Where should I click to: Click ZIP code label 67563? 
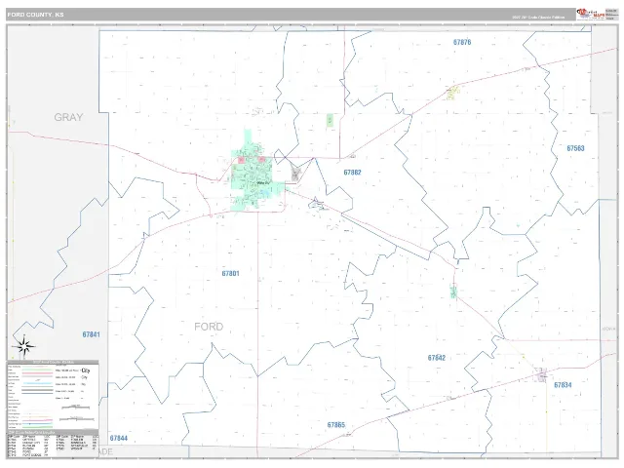[575, 148]
